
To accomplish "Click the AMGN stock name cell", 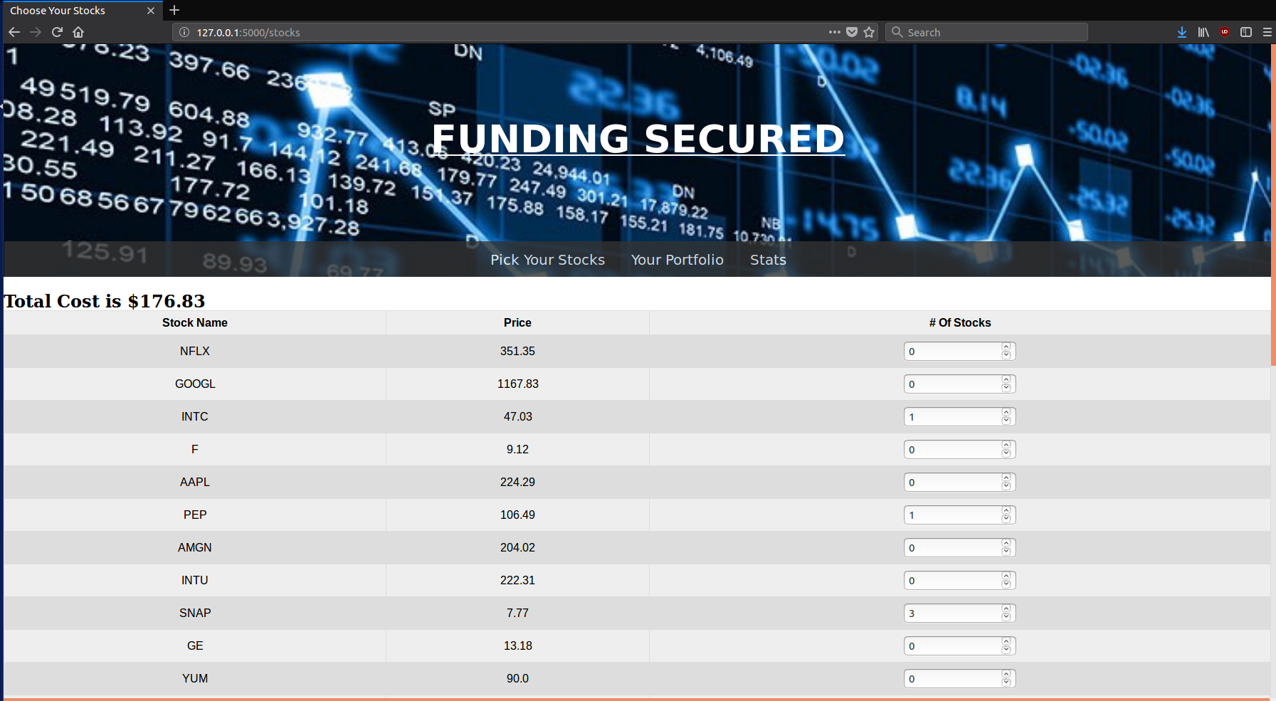I will (195, 547).
